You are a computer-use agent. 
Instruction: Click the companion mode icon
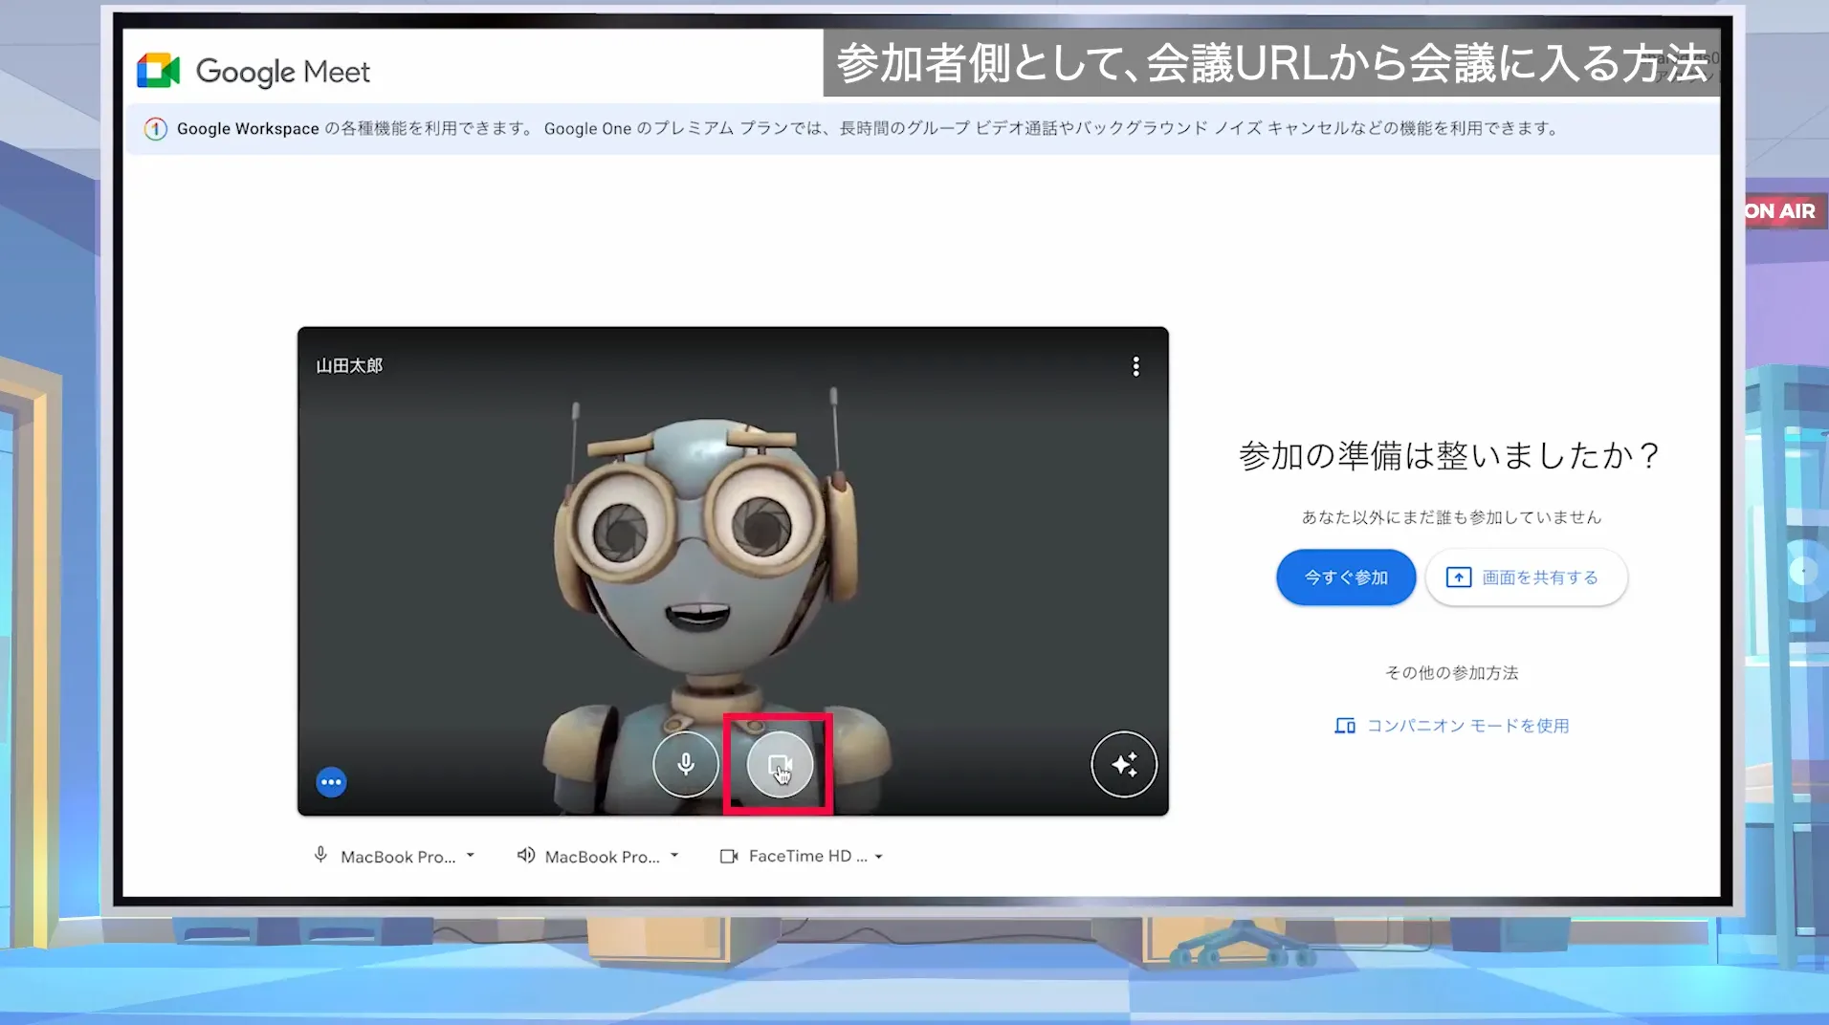coord(1344,725)
